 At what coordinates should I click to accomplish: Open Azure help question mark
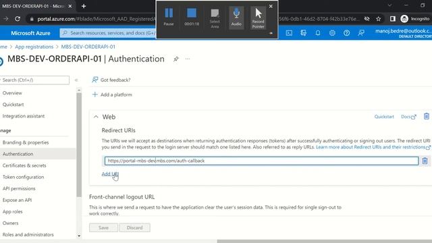click(x=346, y=33)
